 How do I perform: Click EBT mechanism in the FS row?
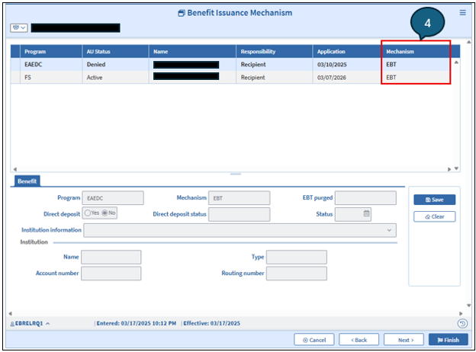(x=391, y=77)
